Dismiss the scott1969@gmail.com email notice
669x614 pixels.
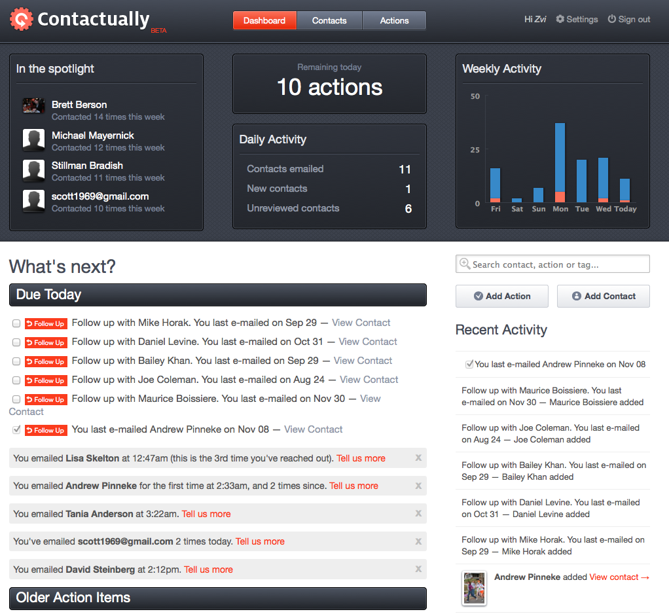click(x=418, y=541)
